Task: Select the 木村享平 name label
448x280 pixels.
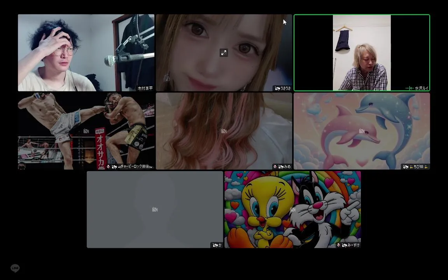Action: pos(145,88)
